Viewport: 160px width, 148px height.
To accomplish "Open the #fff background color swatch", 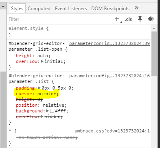I will [52, 111].
